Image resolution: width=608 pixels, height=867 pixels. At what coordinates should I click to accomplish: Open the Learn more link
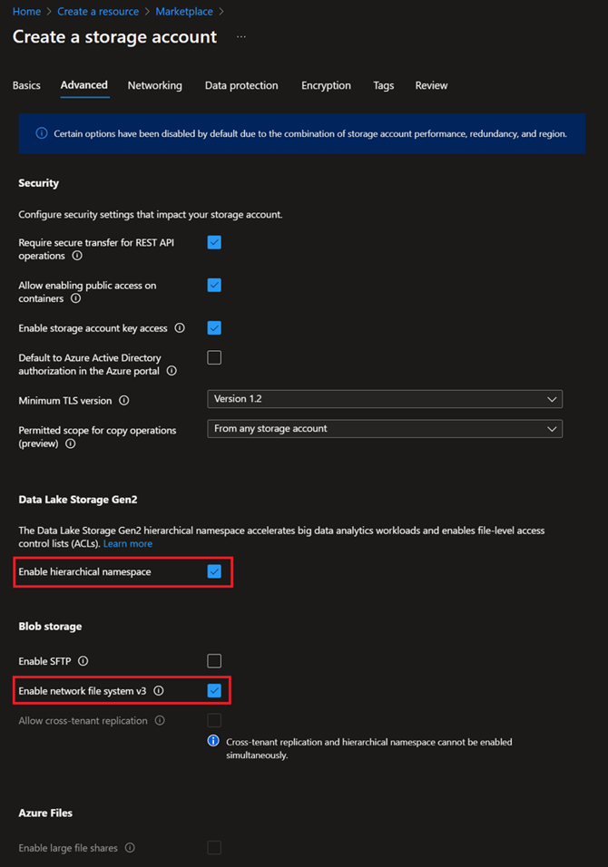128,543
